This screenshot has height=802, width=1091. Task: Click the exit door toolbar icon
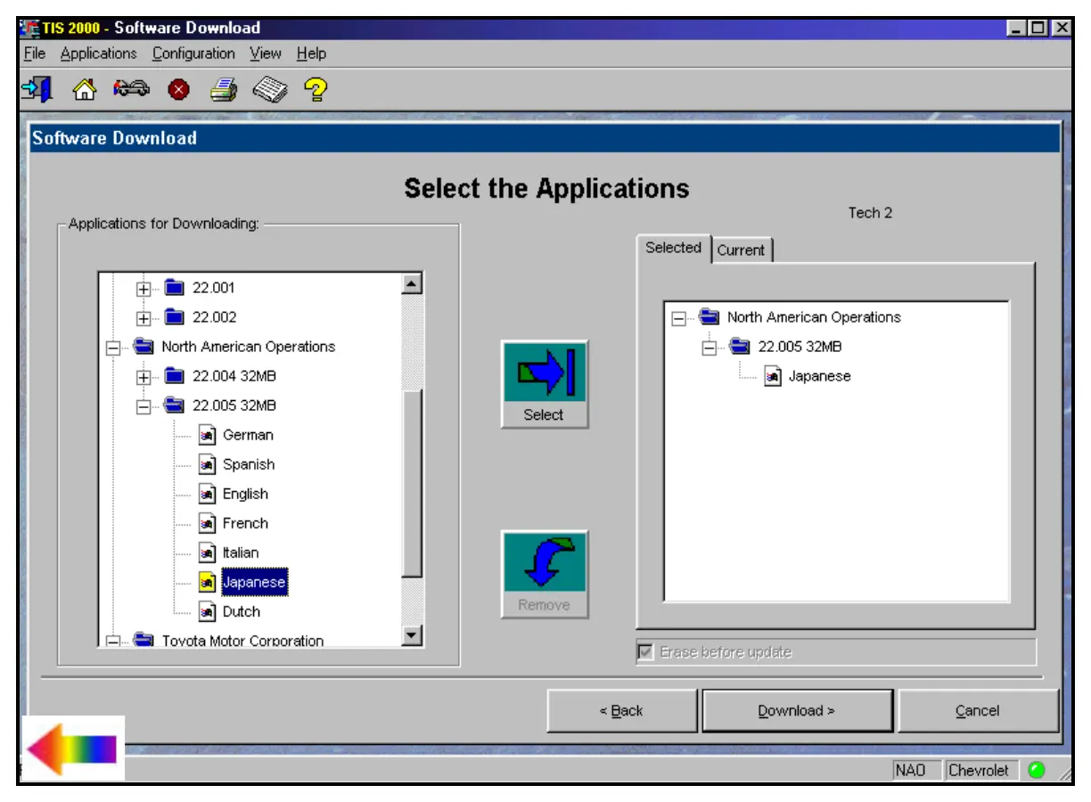(37, 89)
